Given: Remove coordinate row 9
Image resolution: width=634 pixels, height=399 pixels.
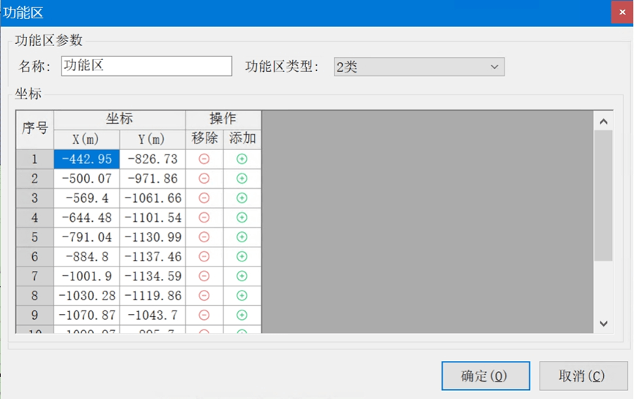Looking at the screenshot, I should click(x=204, y=315).
